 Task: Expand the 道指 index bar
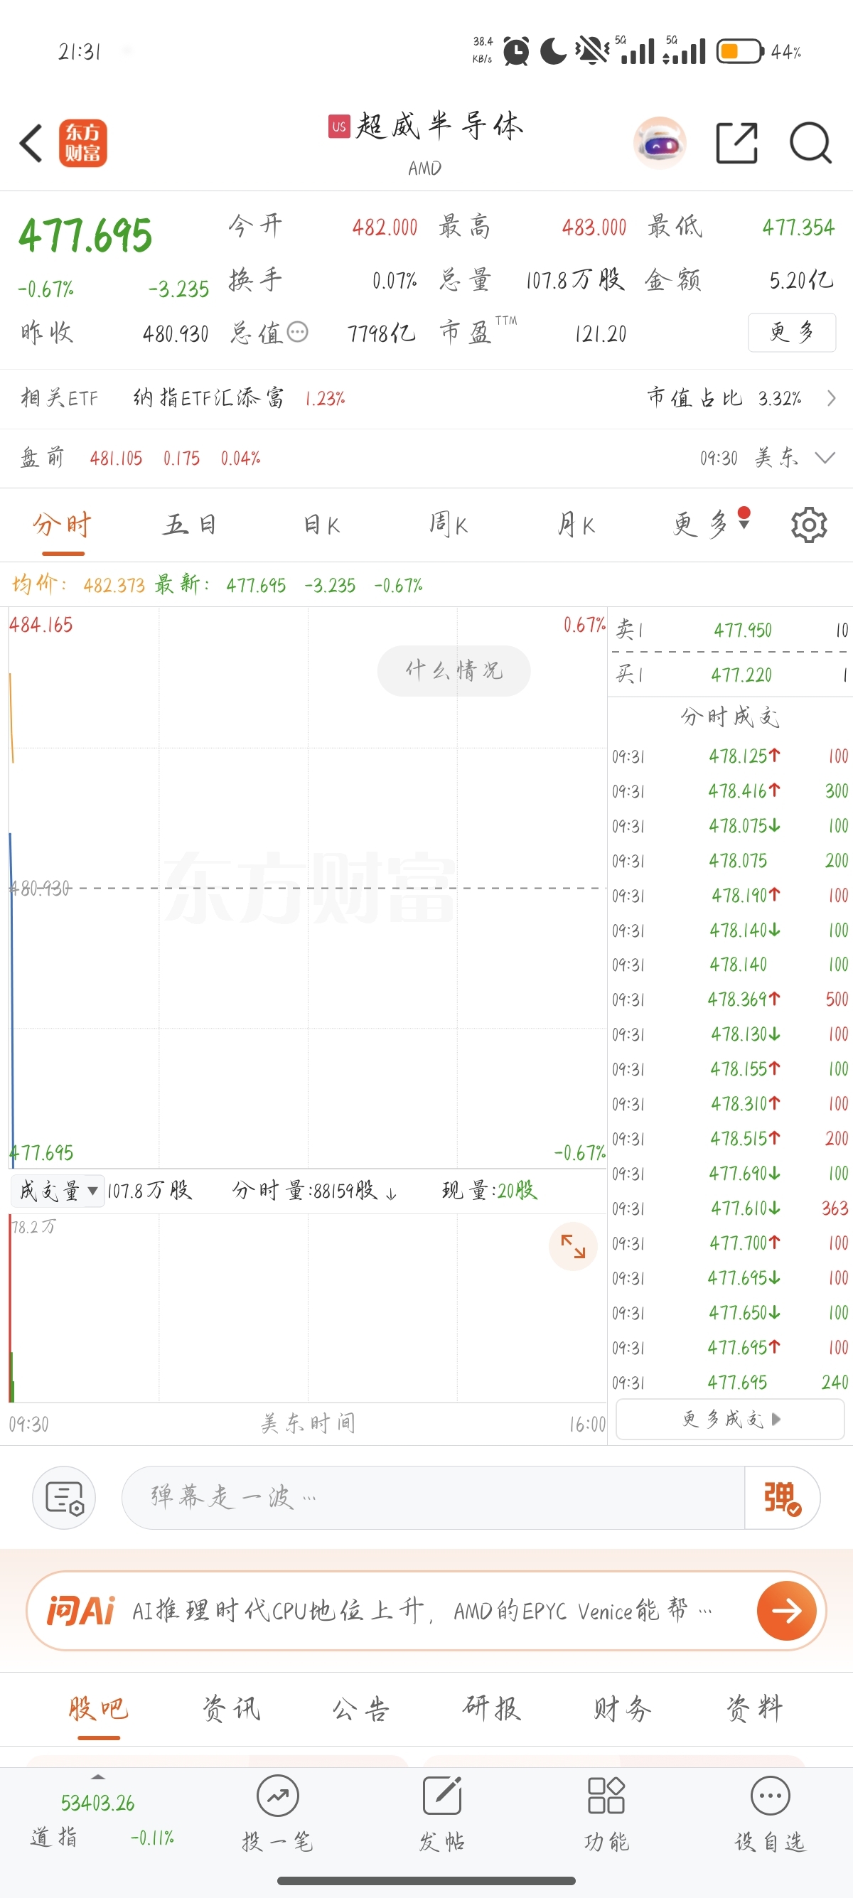(x=99, y=1777)
